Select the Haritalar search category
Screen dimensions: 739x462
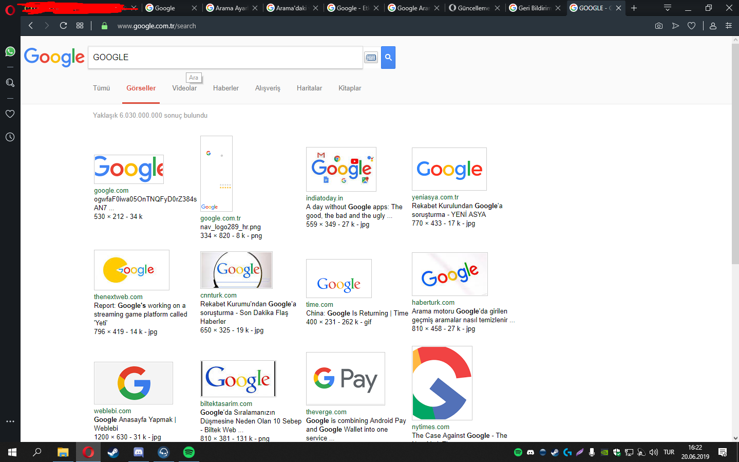309,88
